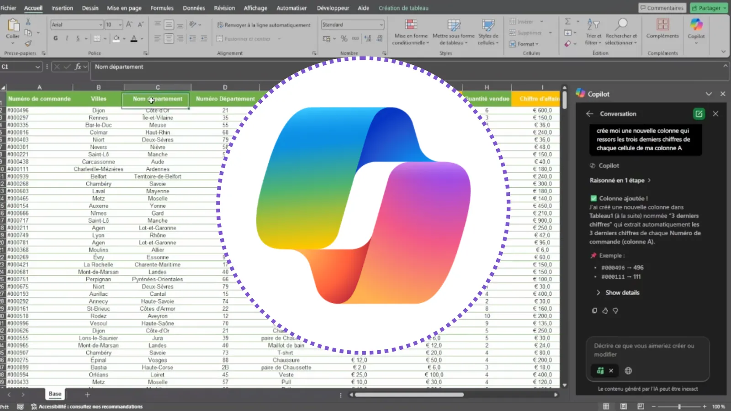The width and height of the screenshot is (731, 411).
Task: Expand Show details in Copilot
Action: (618, 293)
